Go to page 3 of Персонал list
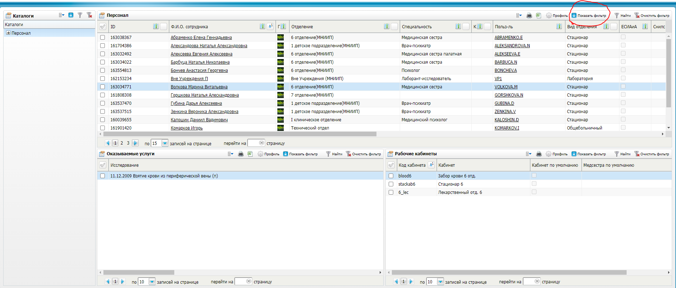 pos(128,143)
